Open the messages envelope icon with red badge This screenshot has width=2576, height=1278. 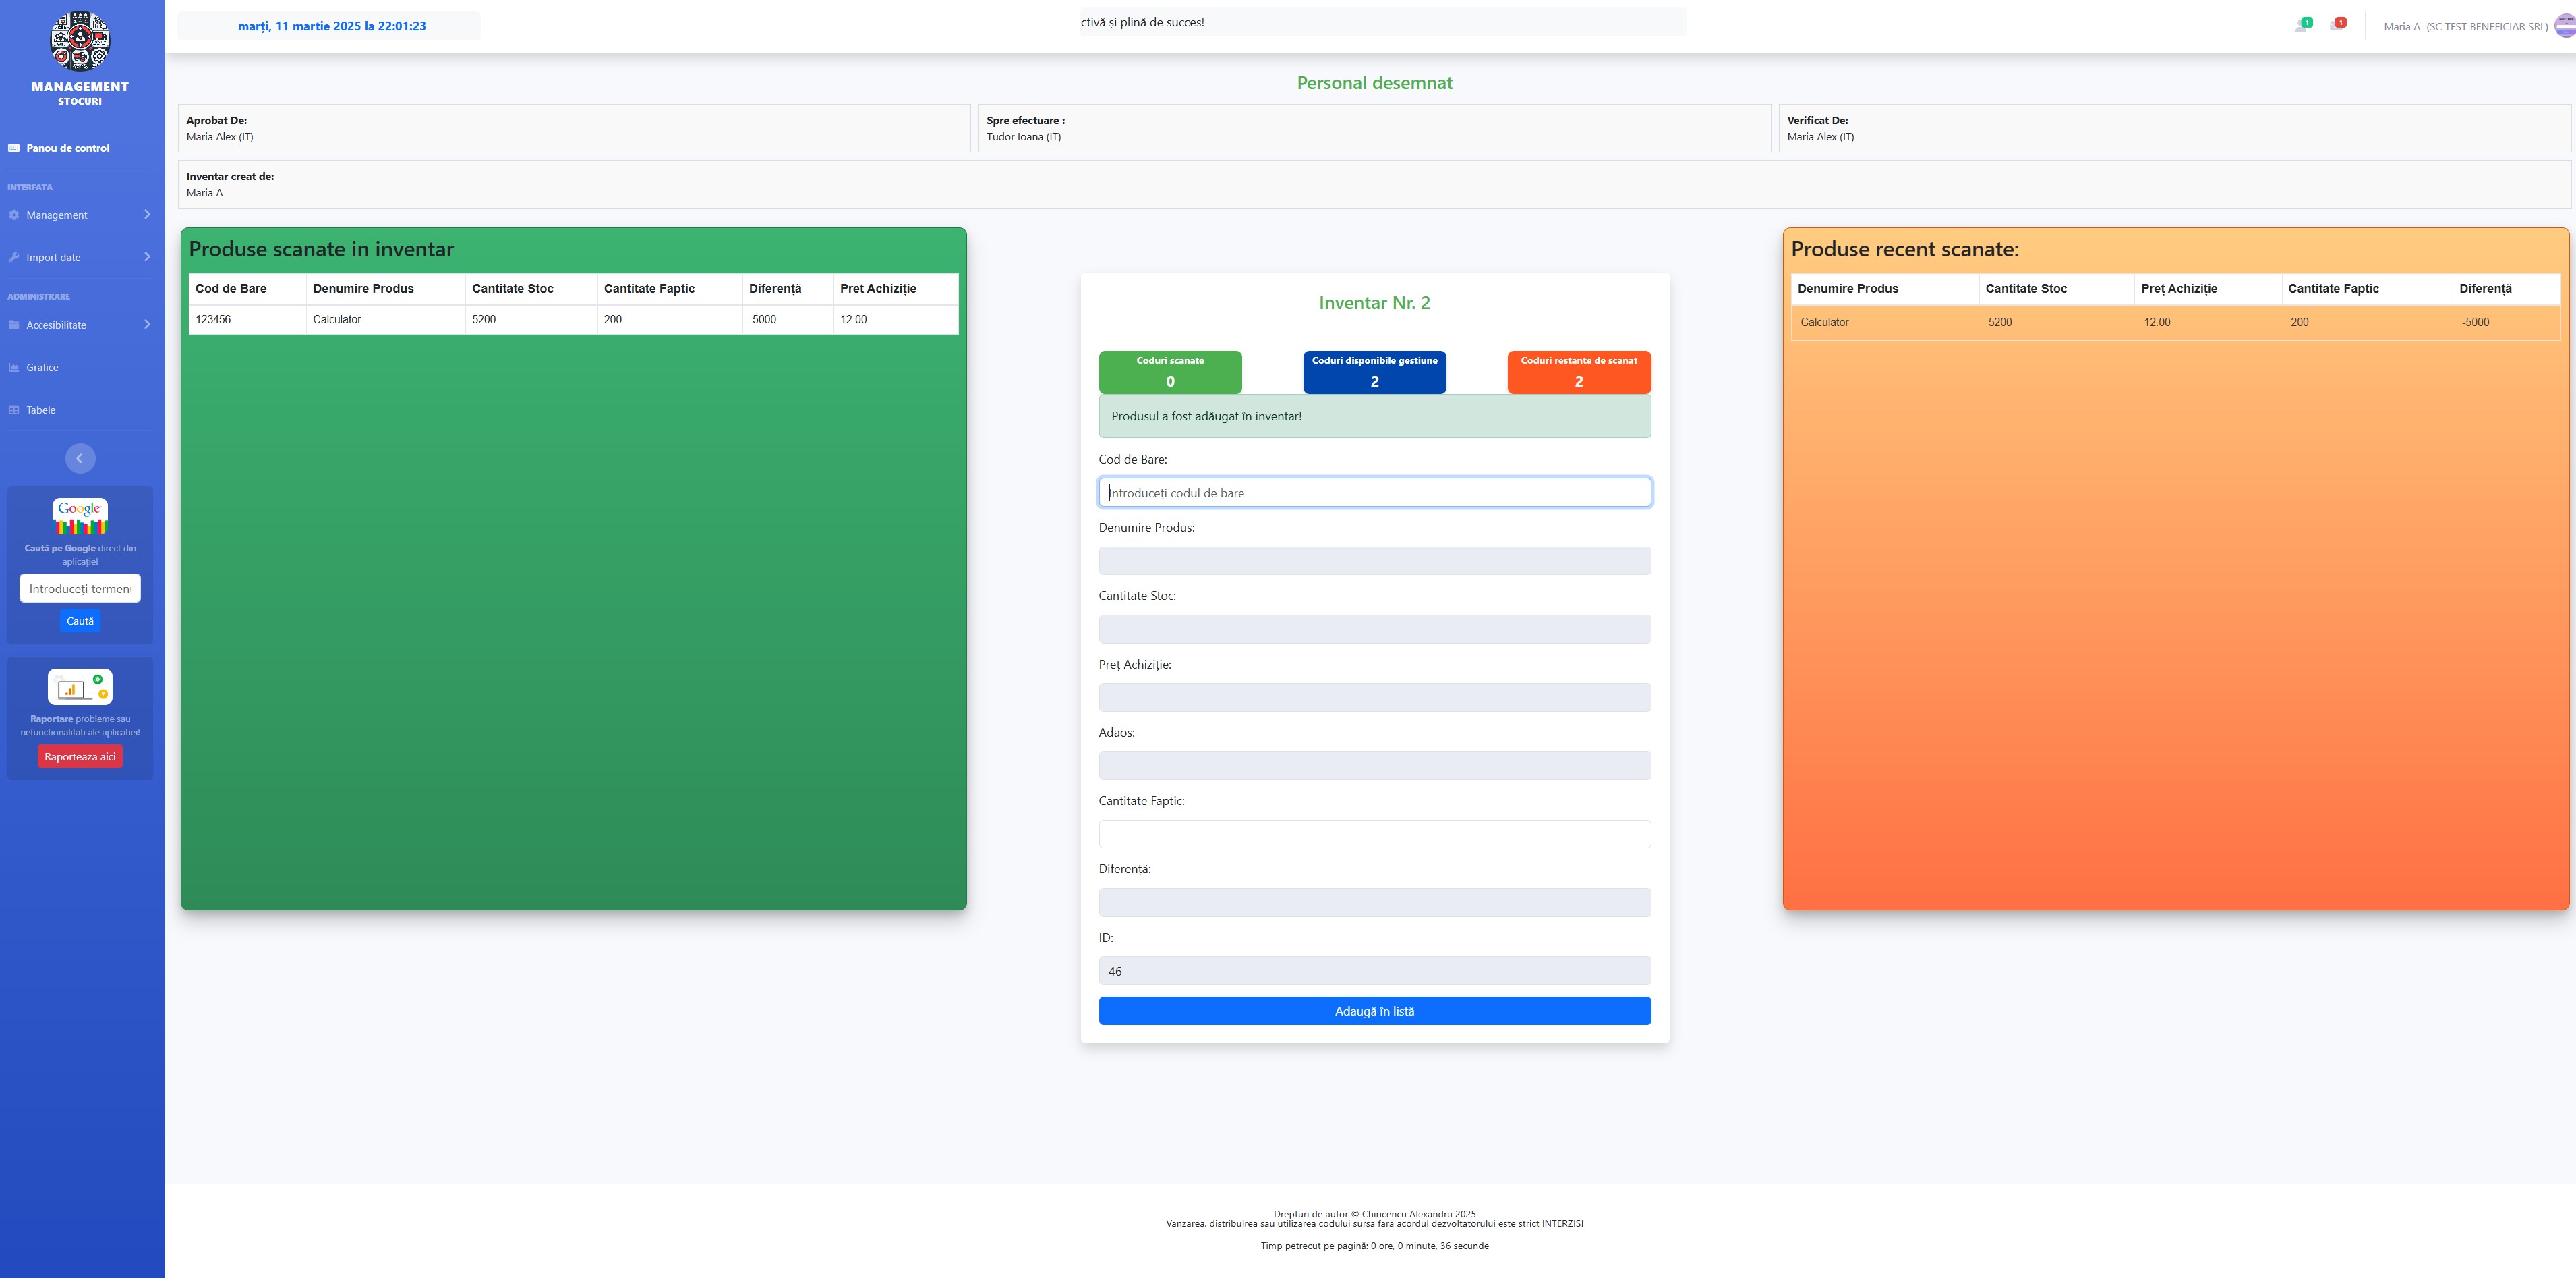tap(2336, 25)
